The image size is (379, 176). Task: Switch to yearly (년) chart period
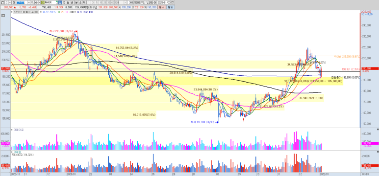click(72, 2)
